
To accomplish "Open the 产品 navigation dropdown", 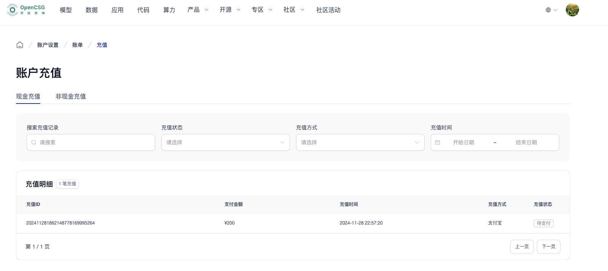I will [198, 10].
